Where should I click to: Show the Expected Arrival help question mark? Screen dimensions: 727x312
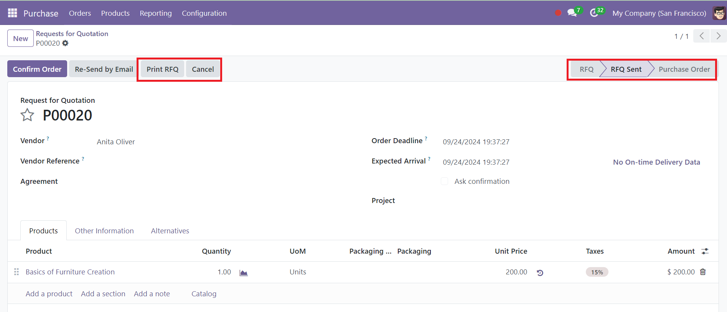click(x=429, y=158)
